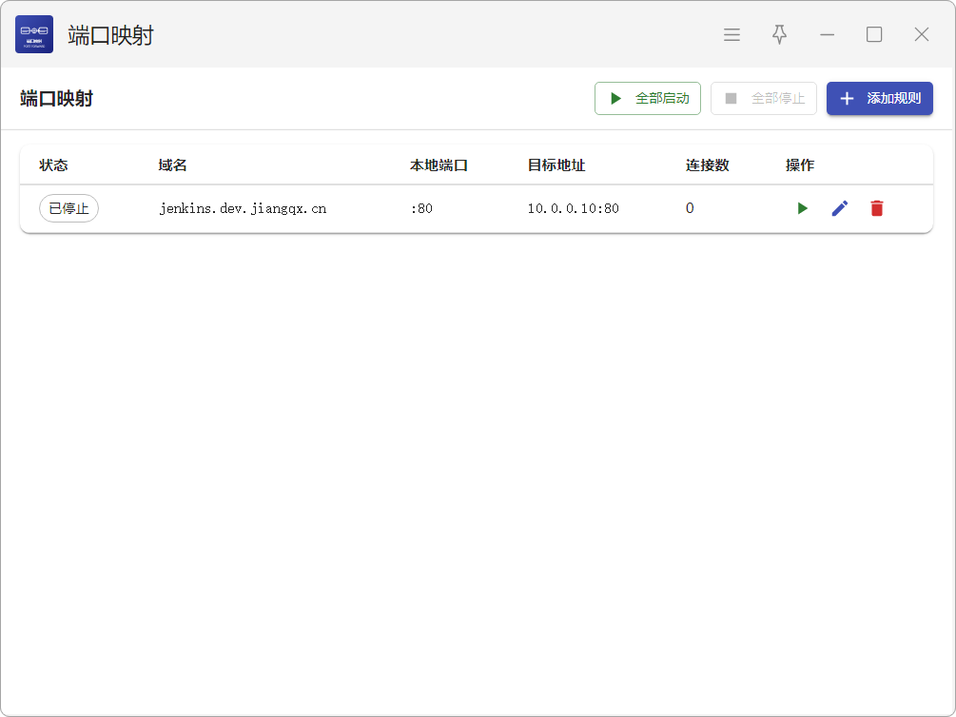Click the 目标地址 column header
The height and width of the screenshot is (717, 956).
[x=556, y=165]
